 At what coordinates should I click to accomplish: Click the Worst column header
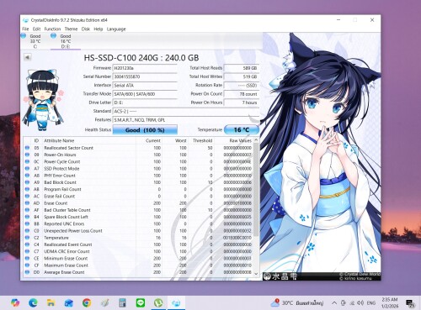[x=175, y=140]
